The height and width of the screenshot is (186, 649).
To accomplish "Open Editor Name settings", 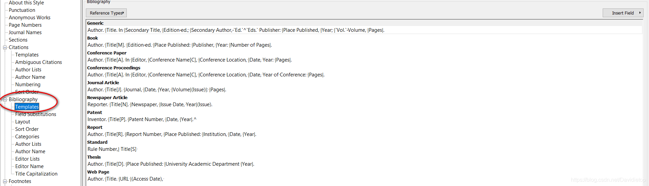I will coord(29,166).
